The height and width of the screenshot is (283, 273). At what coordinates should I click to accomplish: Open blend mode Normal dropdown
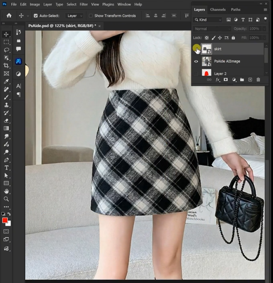tap(212, 29)
